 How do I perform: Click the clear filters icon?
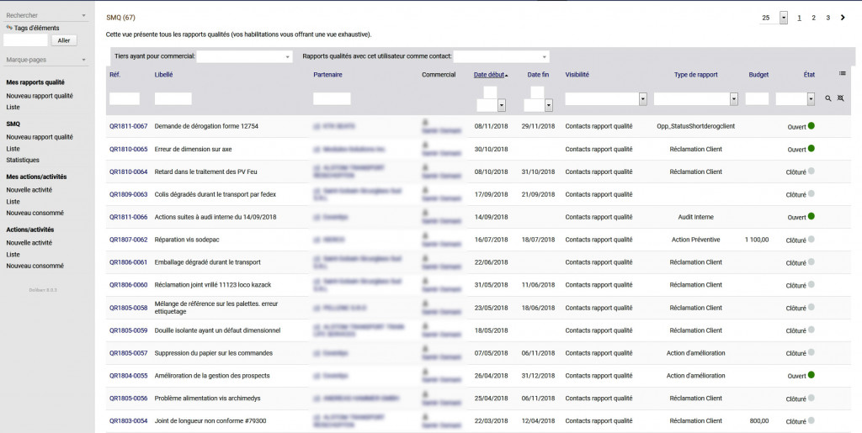tap(840, 99)
